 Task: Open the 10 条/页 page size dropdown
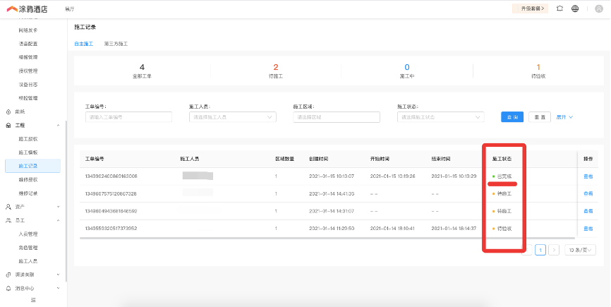pos(580,250)
